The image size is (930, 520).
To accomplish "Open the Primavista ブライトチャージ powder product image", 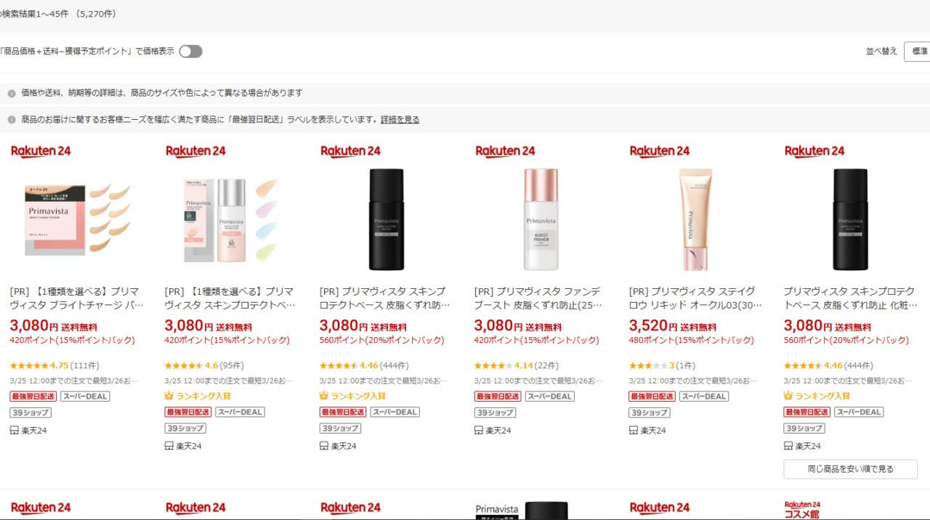I will [x=77, y=220].
